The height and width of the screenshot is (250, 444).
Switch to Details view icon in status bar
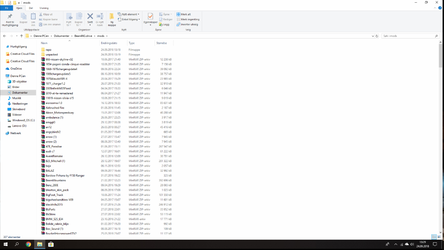434,237
